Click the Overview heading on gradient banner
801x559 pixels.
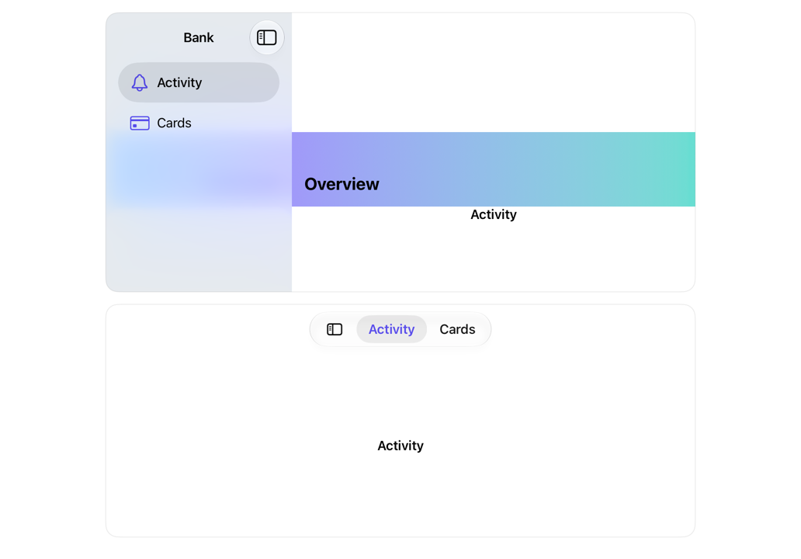[x=342, y=184]
